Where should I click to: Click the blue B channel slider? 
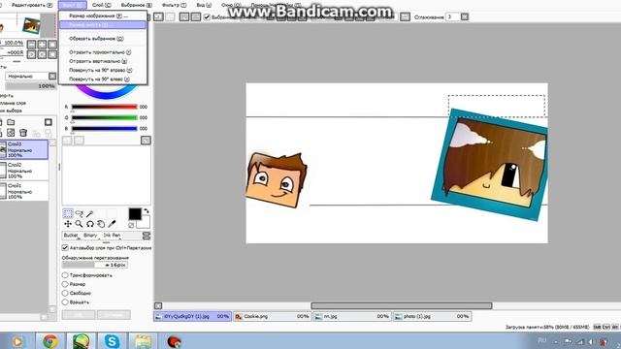click(x=105, y=129)
